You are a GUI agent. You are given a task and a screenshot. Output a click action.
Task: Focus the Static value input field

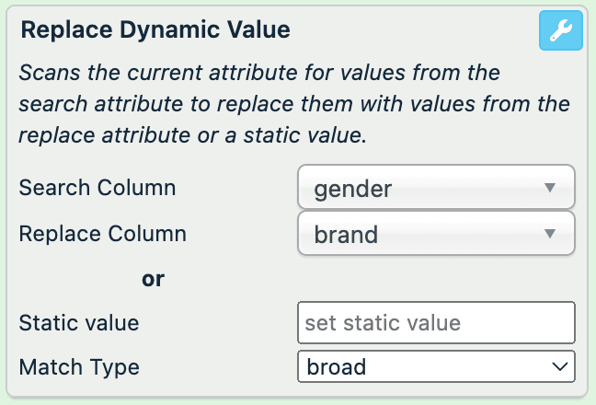coord(436,323)
